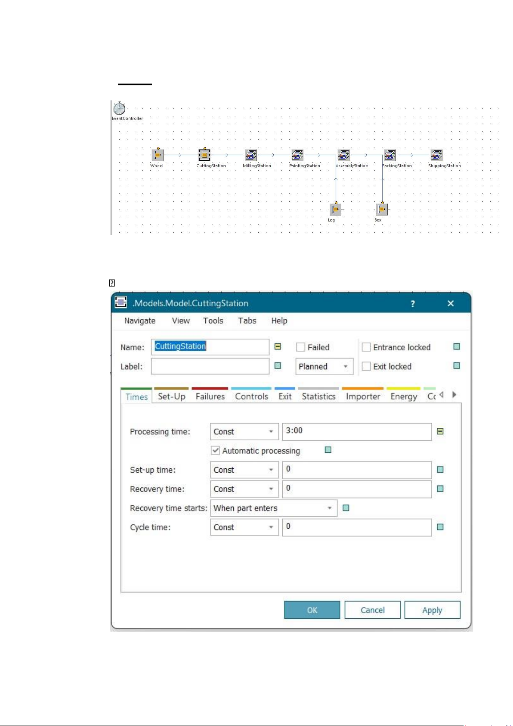Click the MillingStation icon
Viewport: 513px width, 726px height.
coord(251,155)
